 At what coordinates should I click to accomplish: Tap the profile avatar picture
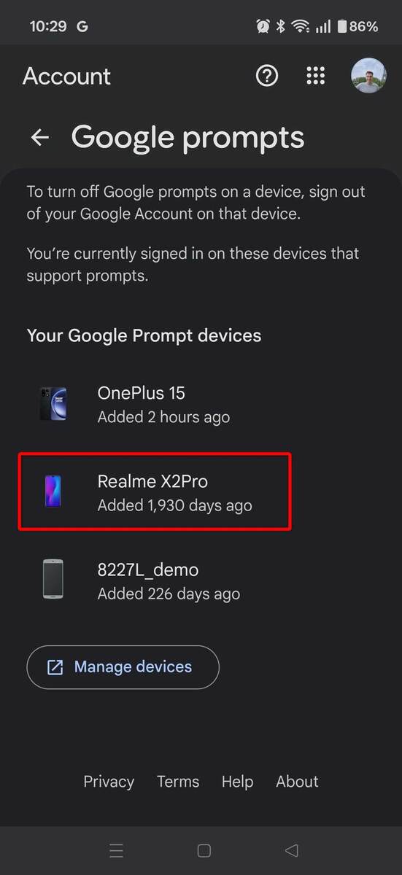coord(368,75)
